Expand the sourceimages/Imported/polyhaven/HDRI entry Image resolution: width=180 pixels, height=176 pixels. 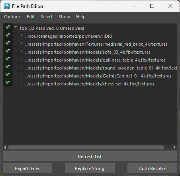click(21, 35)
